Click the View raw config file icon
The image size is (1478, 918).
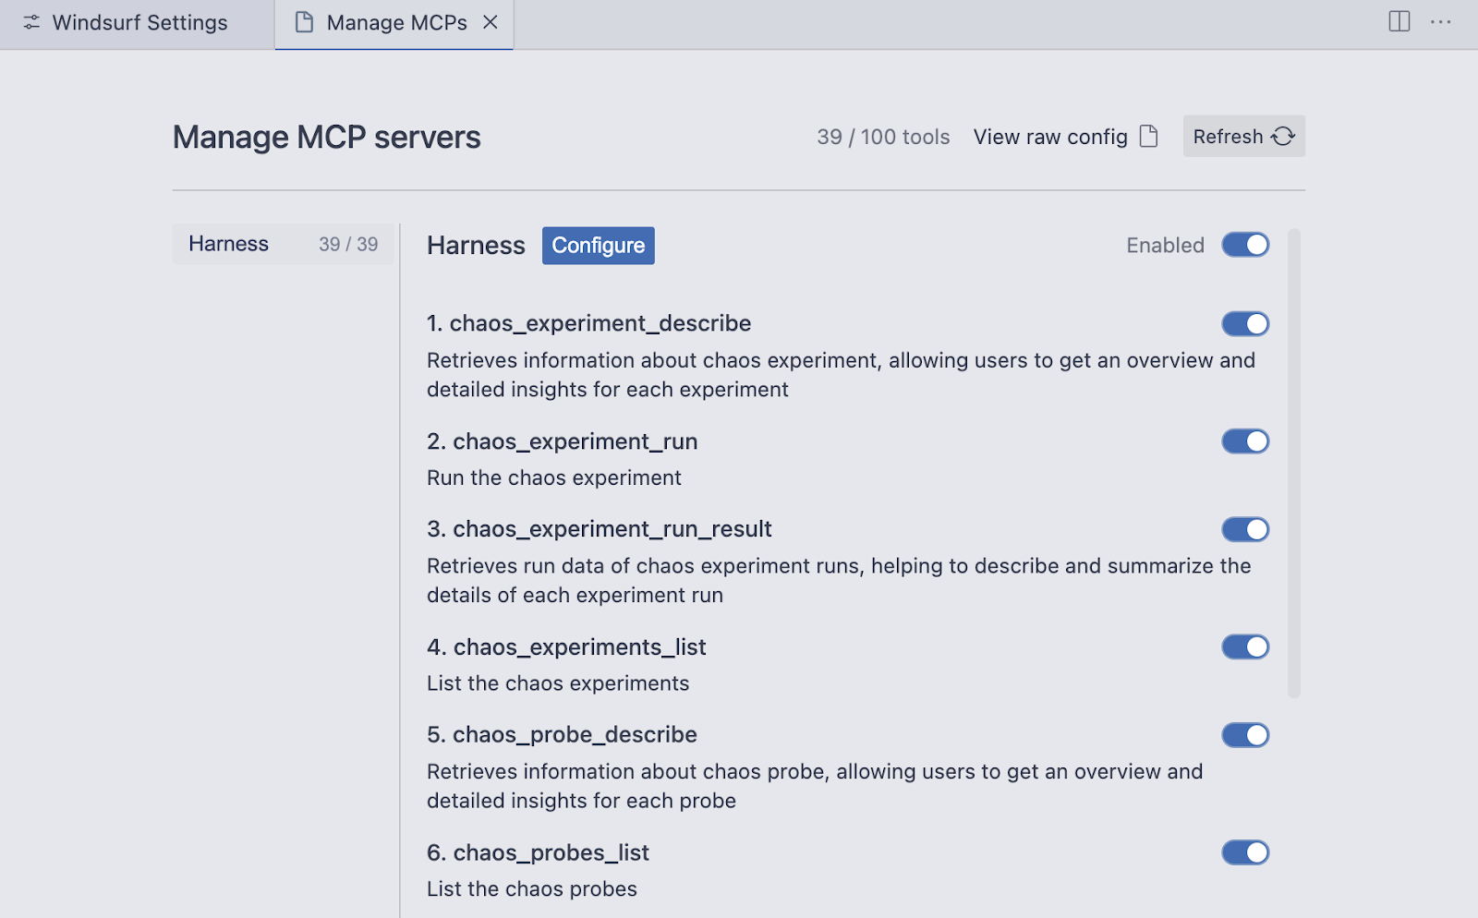1149,137
